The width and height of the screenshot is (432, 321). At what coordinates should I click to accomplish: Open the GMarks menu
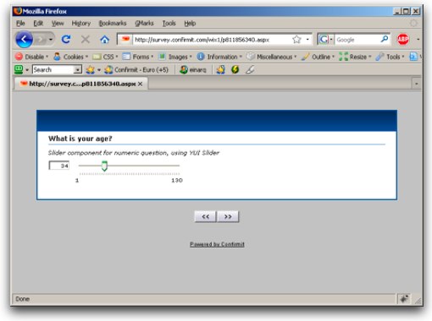click(144, 24)
